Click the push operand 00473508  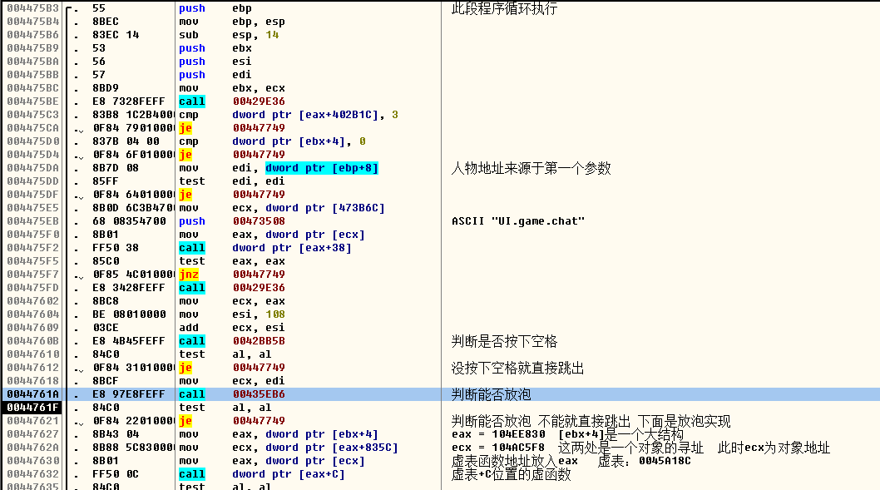[x=259, y=221]
